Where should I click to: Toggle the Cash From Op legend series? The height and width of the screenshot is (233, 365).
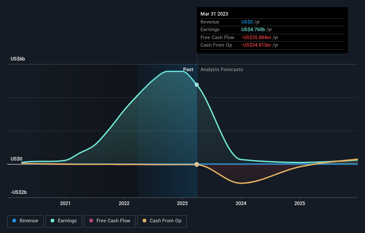click(x=162, y=221)
